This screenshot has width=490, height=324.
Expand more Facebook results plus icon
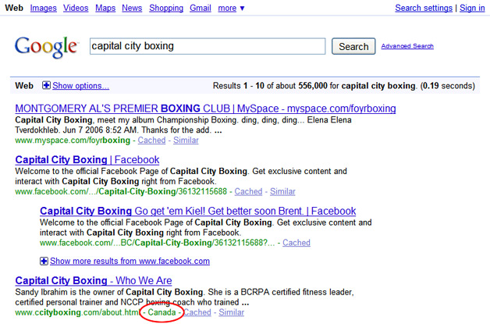tap(44, 261)
